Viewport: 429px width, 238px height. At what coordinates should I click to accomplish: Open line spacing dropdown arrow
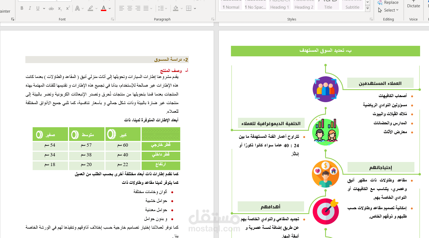[x=166, y=8]
